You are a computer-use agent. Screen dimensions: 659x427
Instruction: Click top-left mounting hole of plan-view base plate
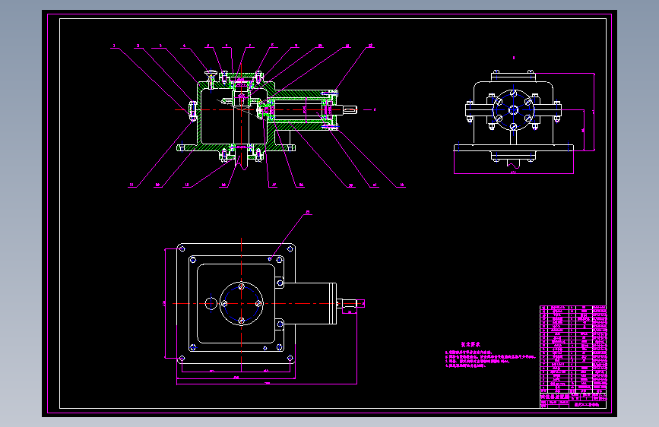[182, 249]
